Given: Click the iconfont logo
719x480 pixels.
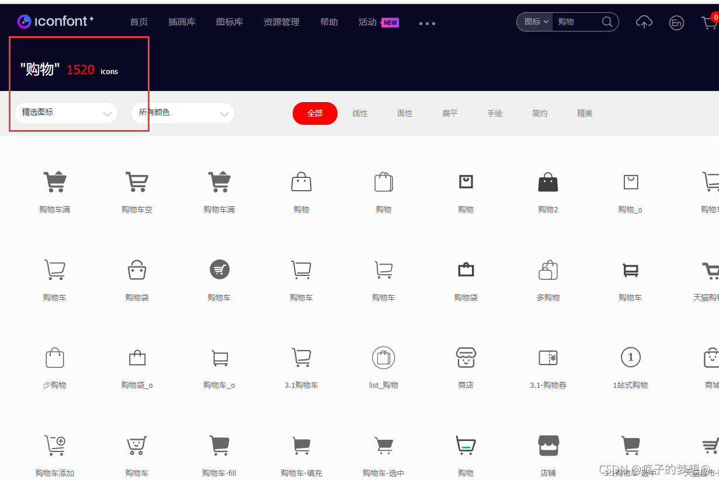Looking at the screenshot, I should [55, 22].
